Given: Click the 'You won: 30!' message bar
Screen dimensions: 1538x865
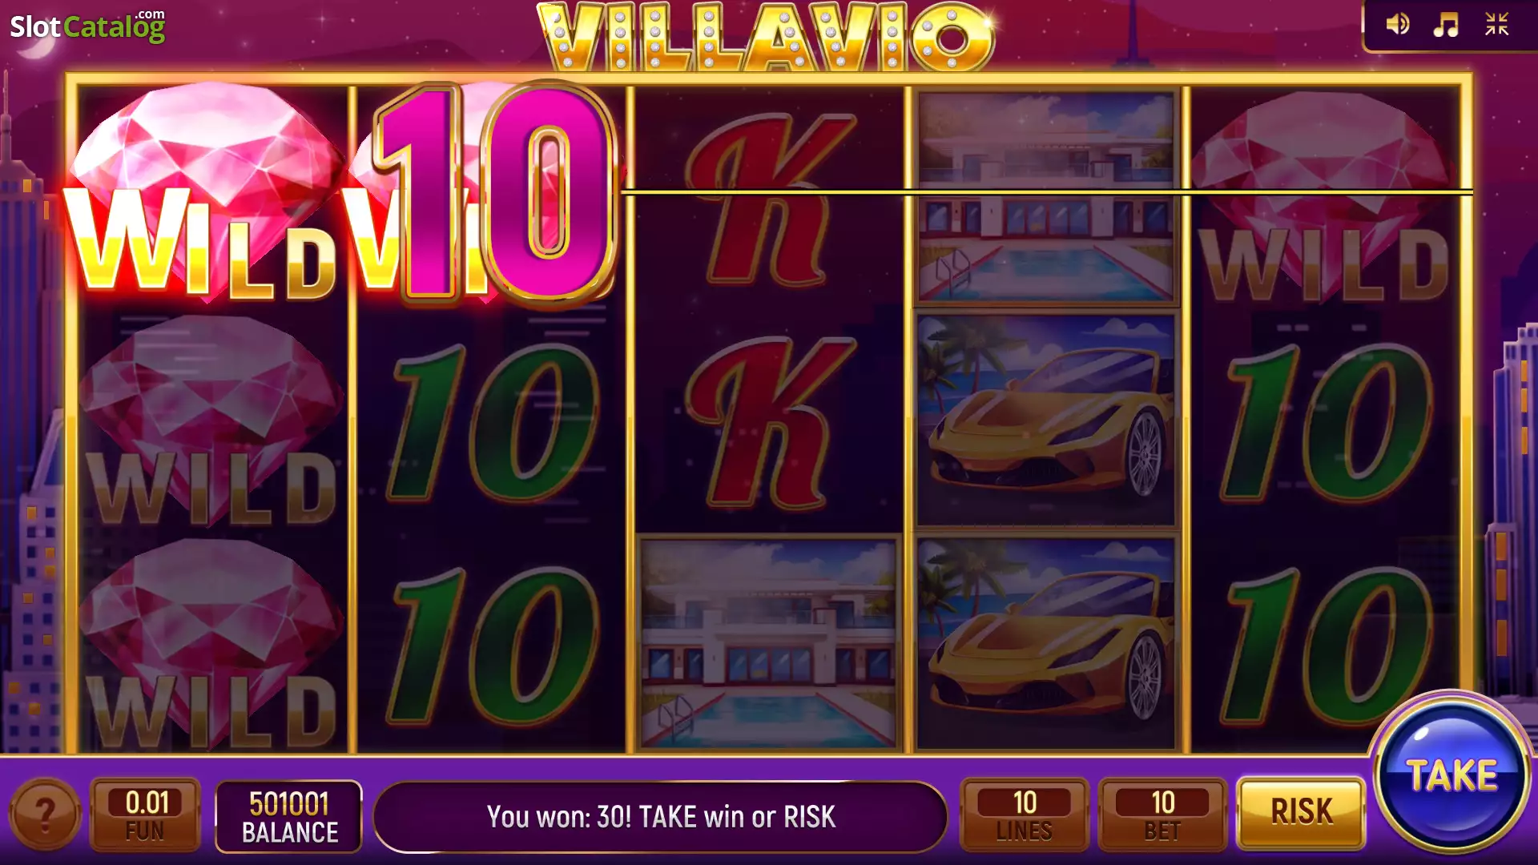Looking at the screenshot, I should coord(661,816).
